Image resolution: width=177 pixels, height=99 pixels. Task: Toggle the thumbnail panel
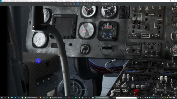tap(103, 4)
